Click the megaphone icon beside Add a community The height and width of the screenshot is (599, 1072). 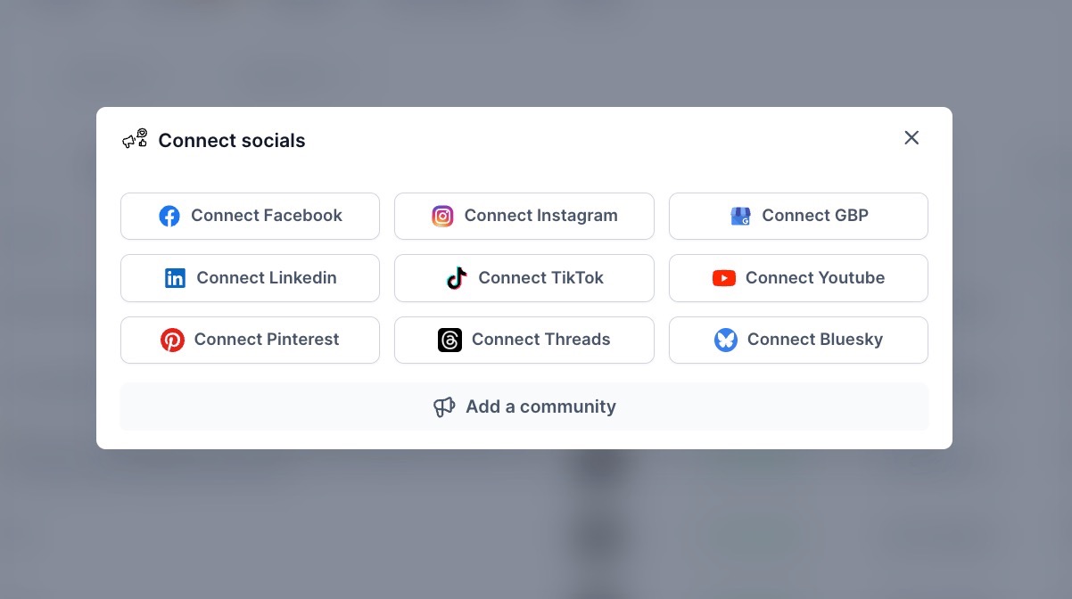point(444,407)
